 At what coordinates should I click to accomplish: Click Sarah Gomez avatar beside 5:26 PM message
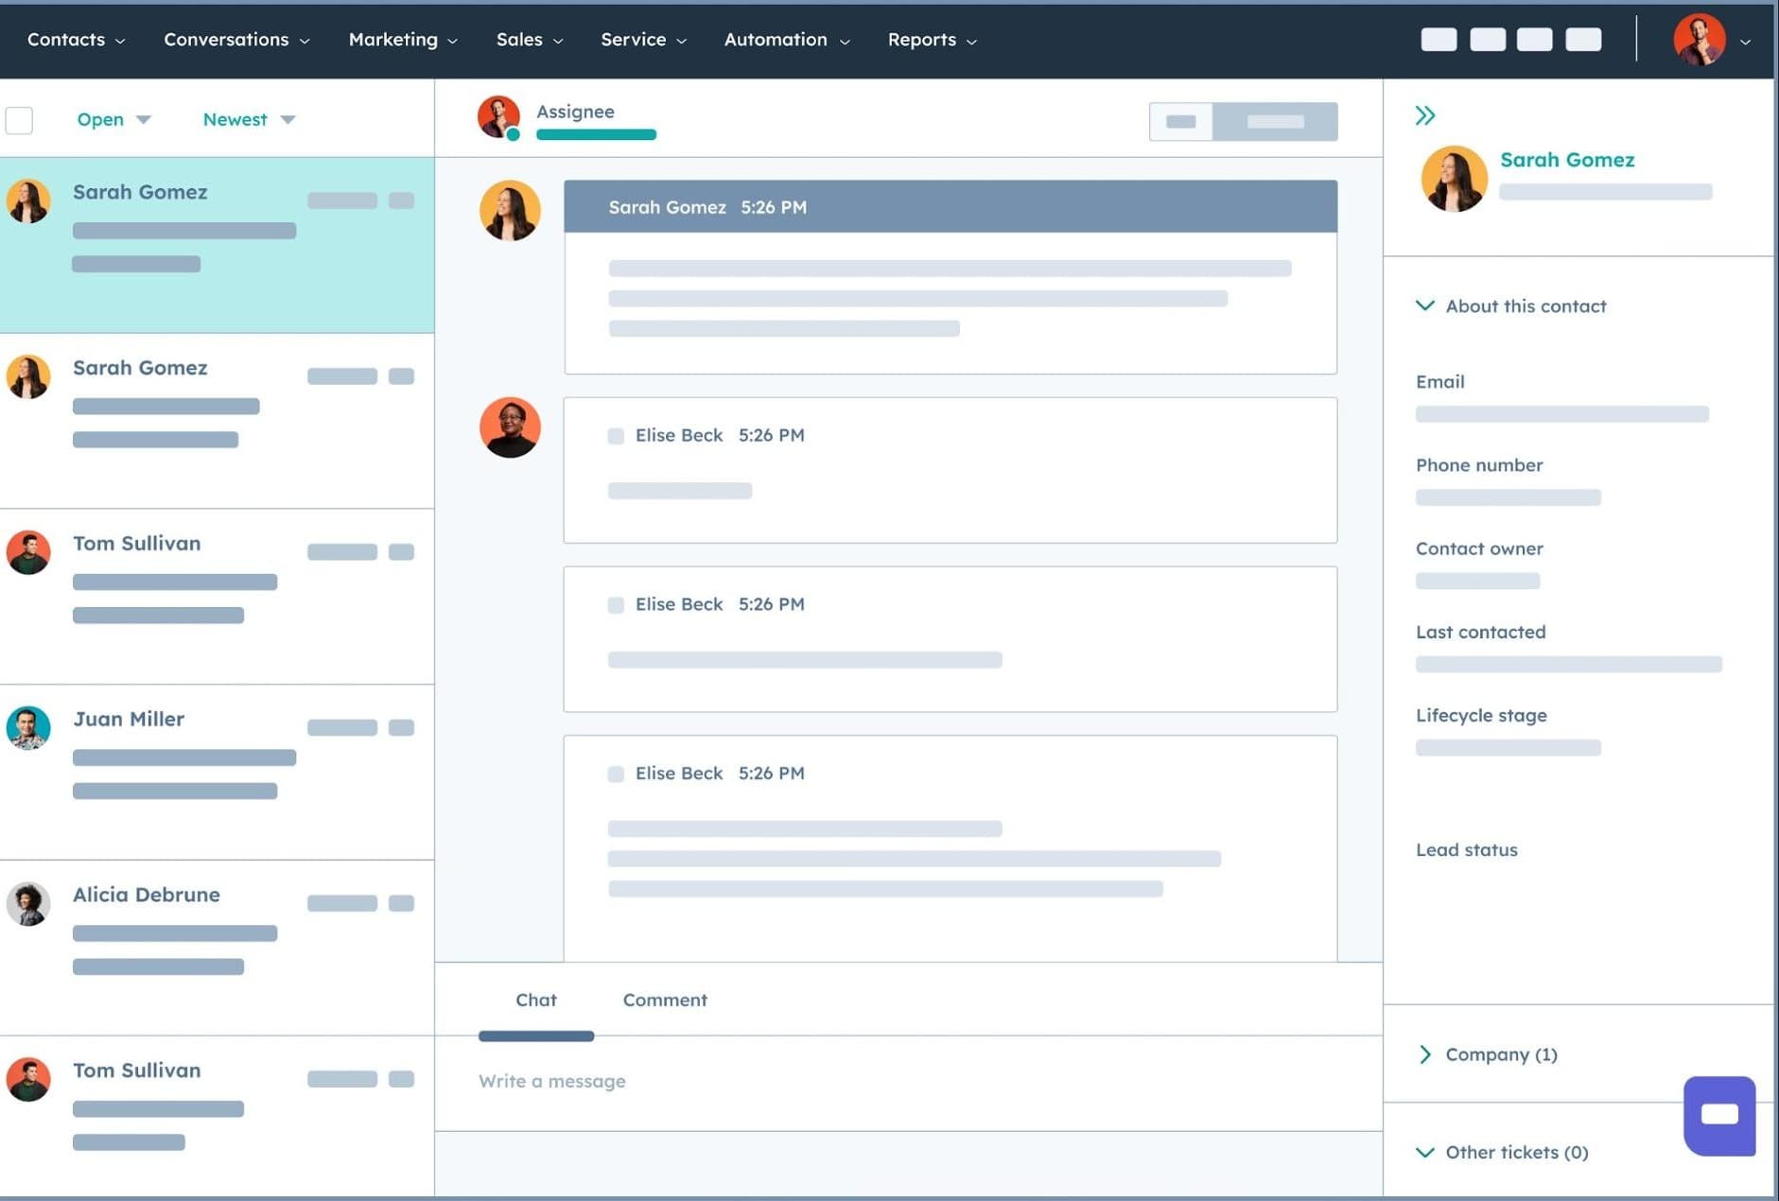click(x=510, y=211)
